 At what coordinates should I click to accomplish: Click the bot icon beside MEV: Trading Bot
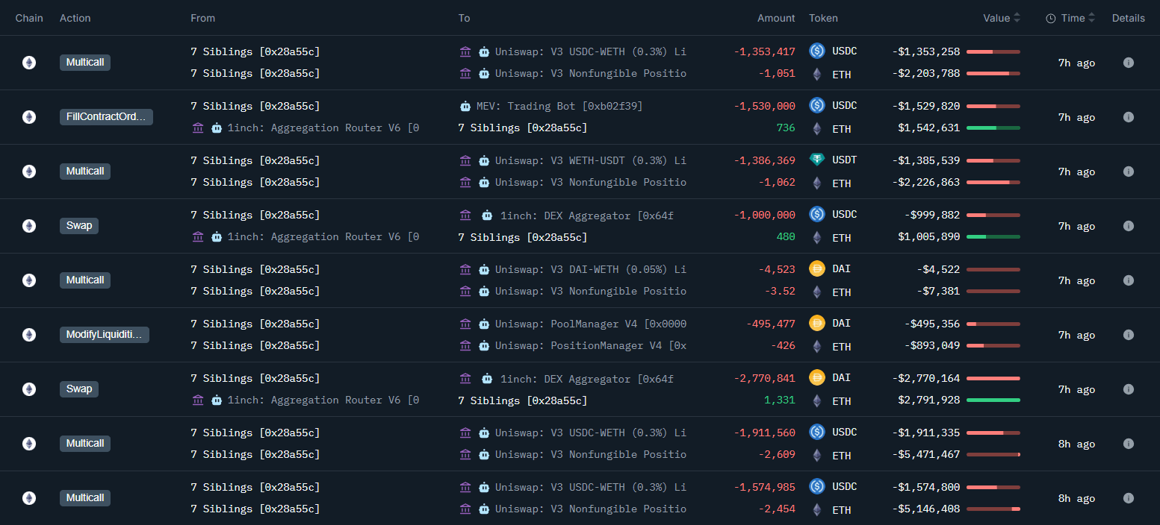click(465, 106)
